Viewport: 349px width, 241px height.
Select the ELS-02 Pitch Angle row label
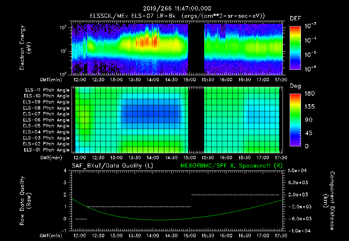click(46, 144)
